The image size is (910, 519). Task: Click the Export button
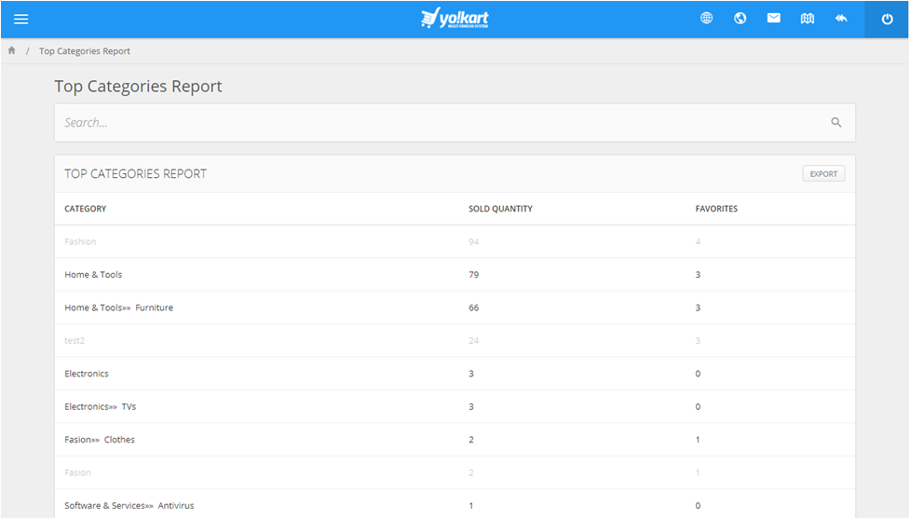tap(823, 174)
